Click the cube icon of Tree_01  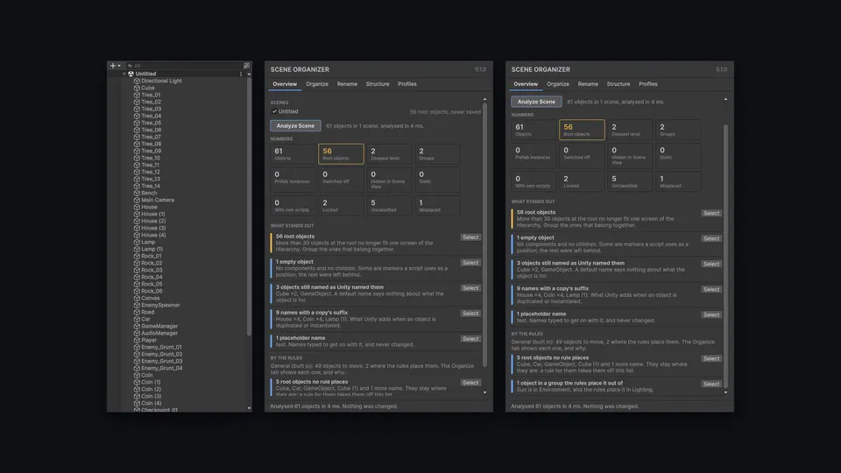pos(137,95)
